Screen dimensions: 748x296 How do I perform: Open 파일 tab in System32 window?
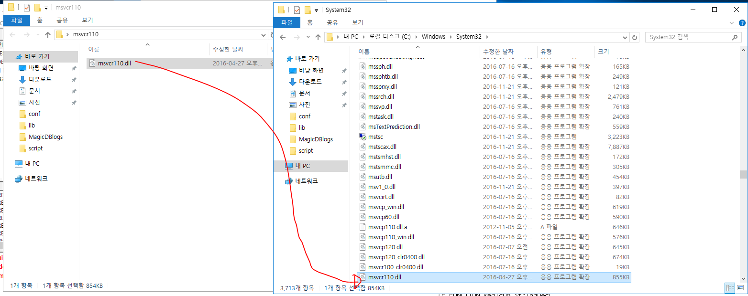pyautogui.click(x=287, y=22)
